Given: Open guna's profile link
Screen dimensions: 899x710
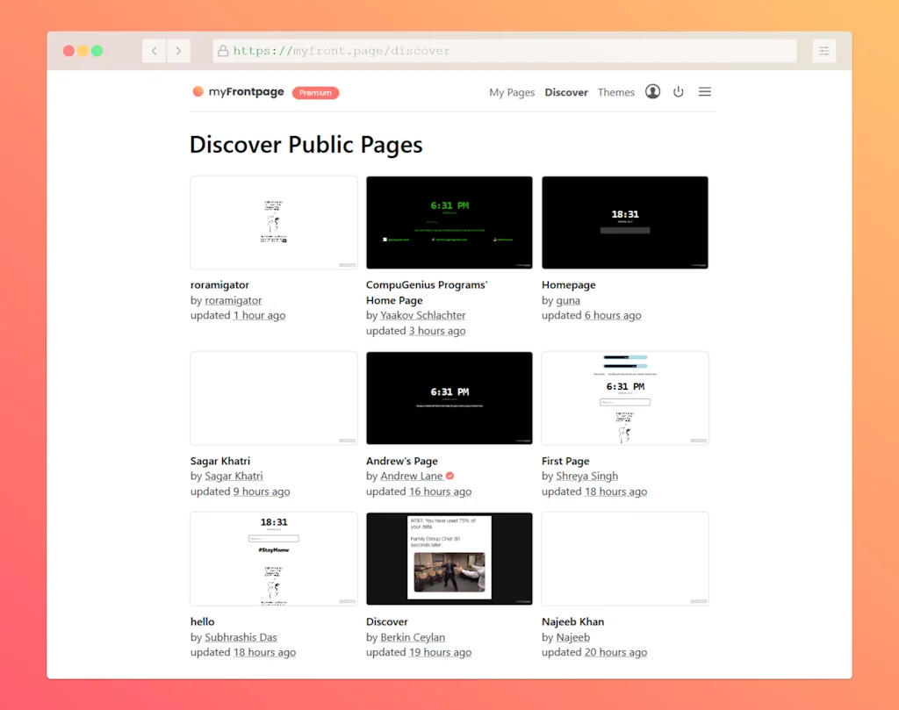Looking at the screenshot, I should pos(568,300).
